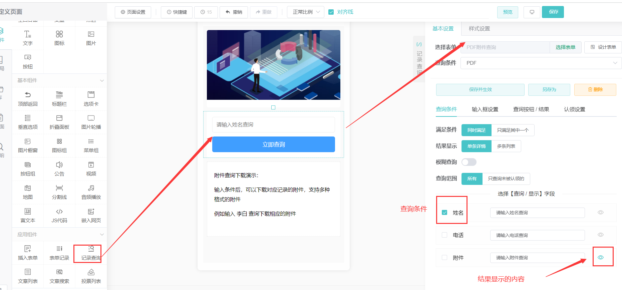Screen dimensions: 622x290
Task: Add the 顶部返回 component
Action: point(28,99)
